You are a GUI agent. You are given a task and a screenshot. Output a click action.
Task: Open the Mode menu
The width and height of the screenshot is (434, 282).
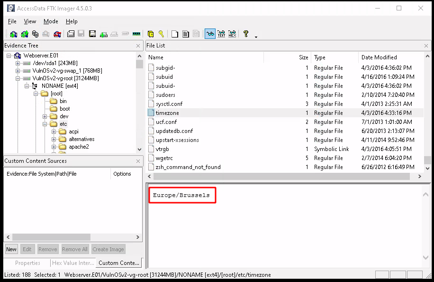click(51, 21)
